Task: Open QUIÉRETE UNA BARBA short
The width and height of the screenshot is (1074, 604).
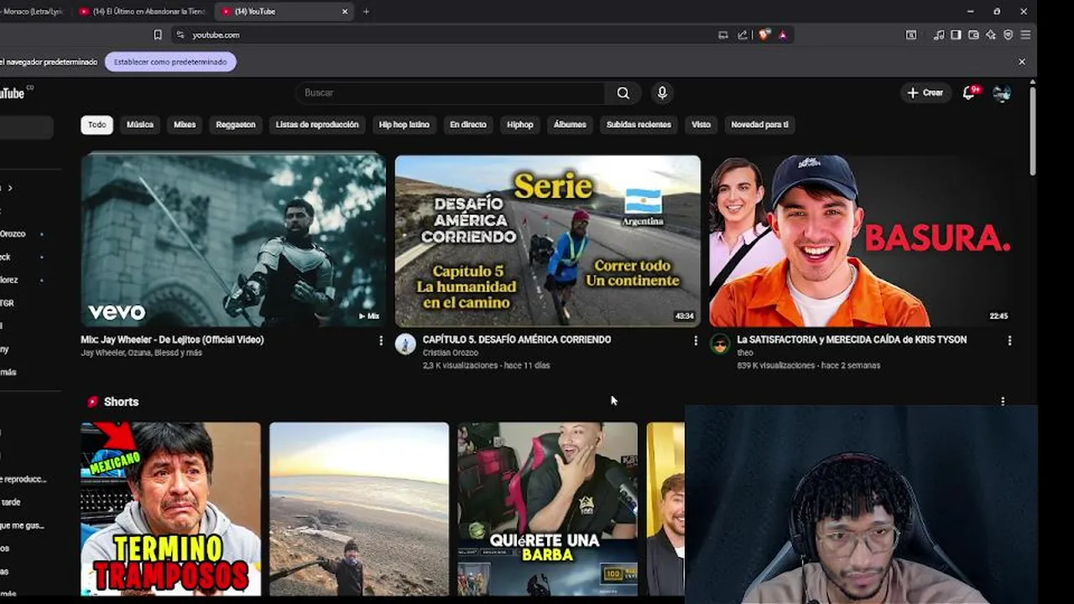Action: (x=548, y=509)
